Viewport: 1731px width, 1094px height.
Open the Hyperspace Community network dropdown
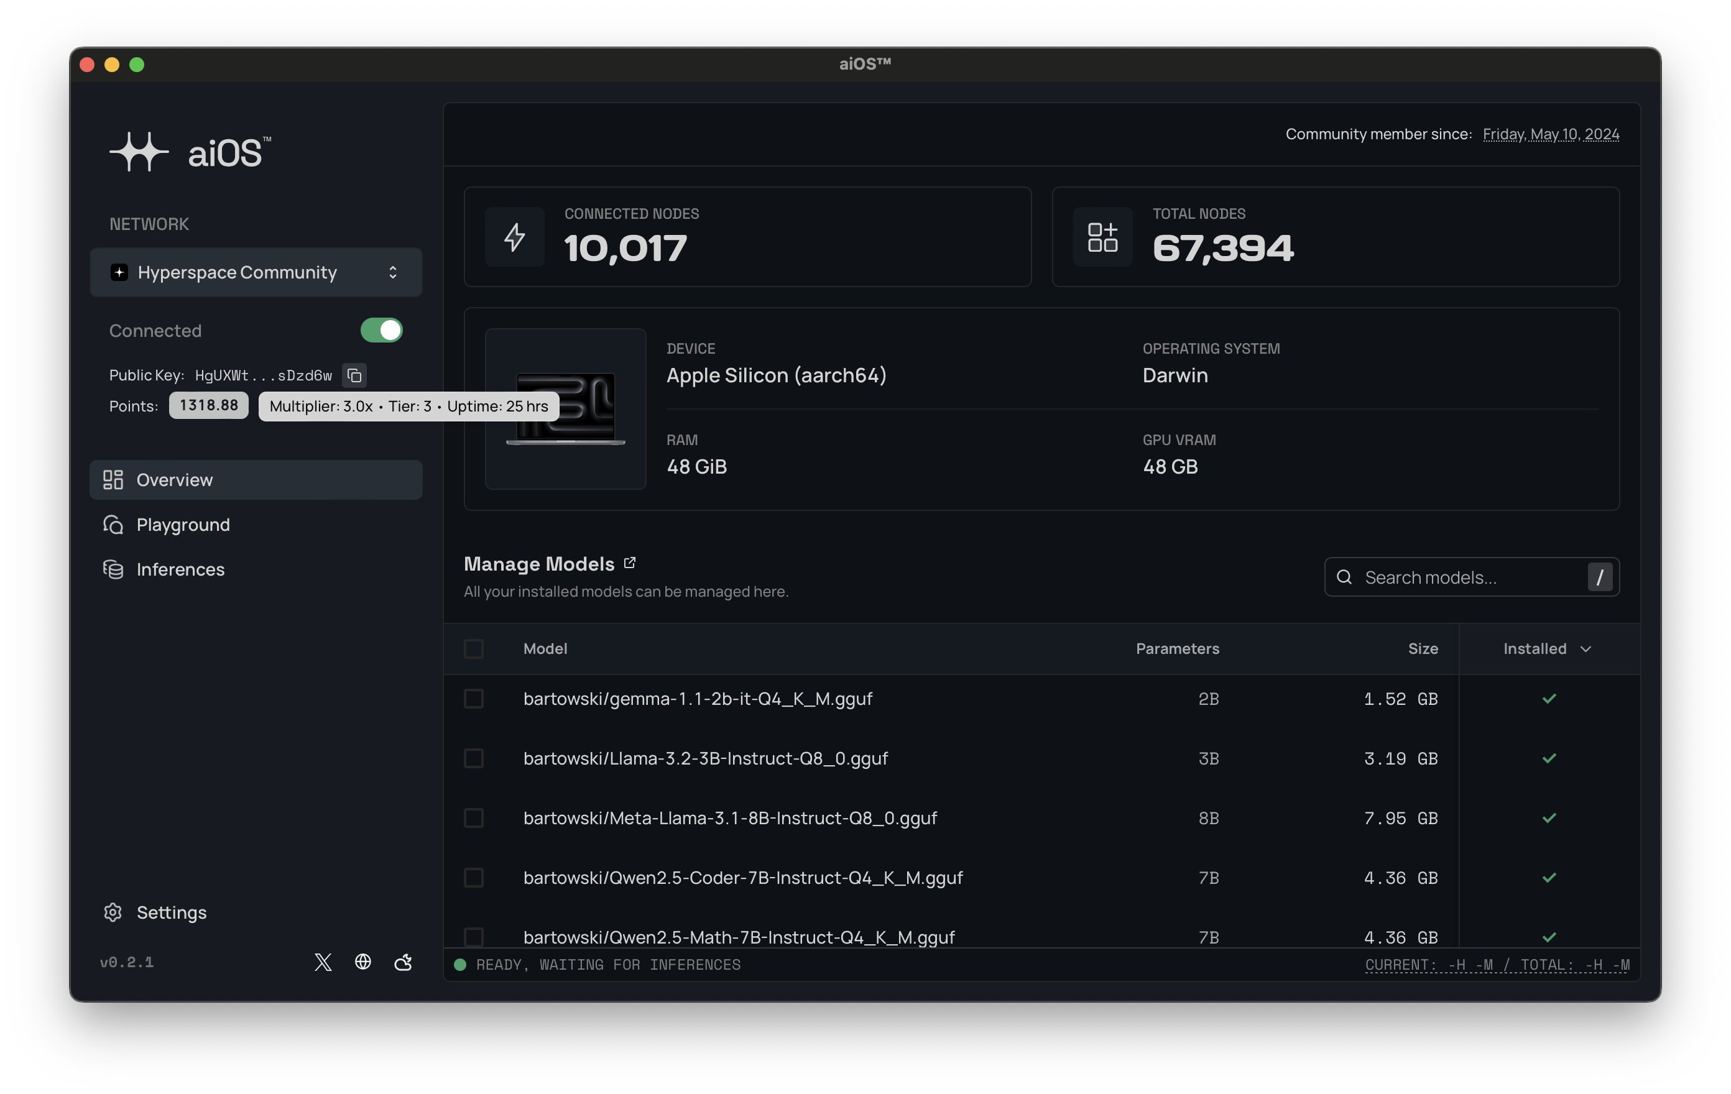click(x=256, y=272)
